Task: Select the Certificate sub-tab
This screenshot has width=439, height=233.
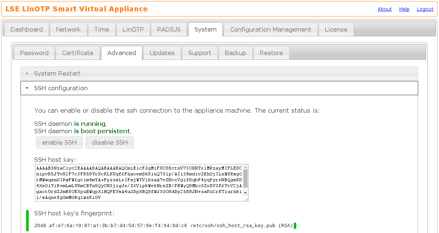Action: 78,53
